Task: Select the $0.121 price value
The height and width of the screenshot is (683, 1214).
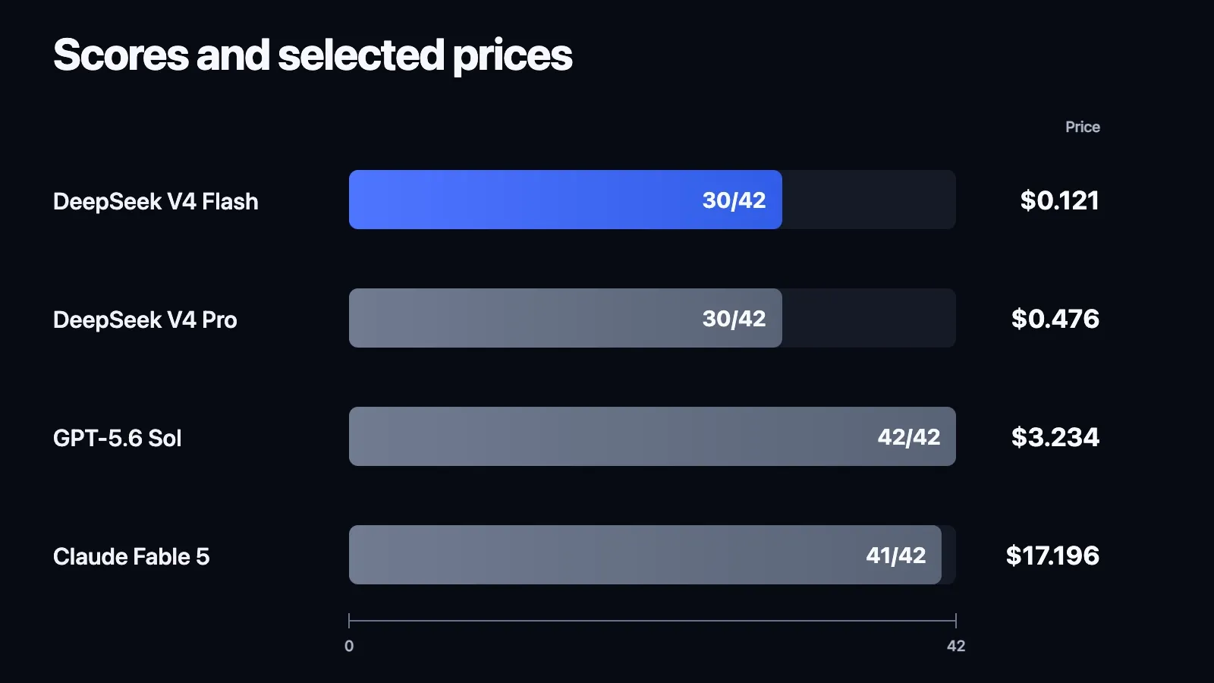Action: click(x=1059, y=200)
